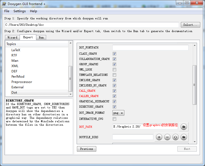This screenshot has width=205, height=166.
Task: Select External topic
Action: [x=18, y=87]
